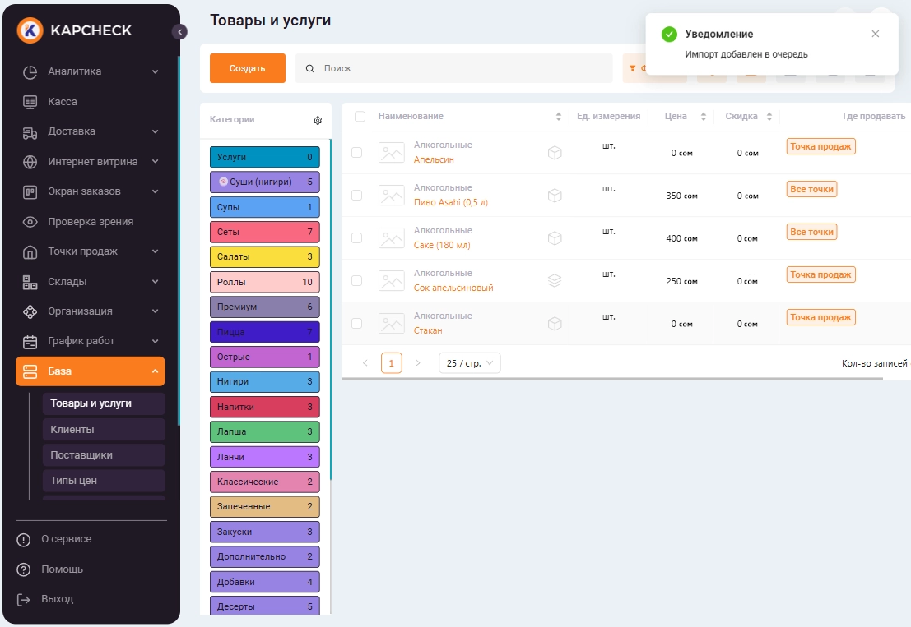The height and width of the screenshot is (627, 911).
Task: Collapse the sidebar with arrow button
Action: point(179,32)
